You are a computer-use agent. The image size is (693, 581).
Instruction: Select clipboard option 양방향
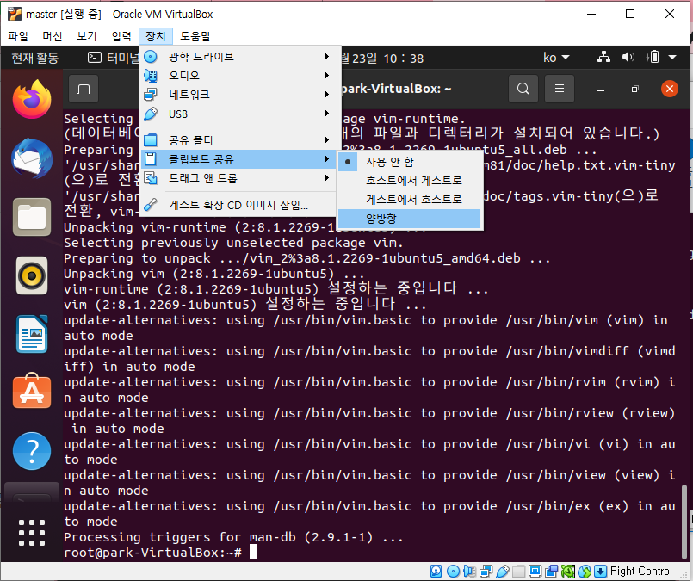coord(410,219)
